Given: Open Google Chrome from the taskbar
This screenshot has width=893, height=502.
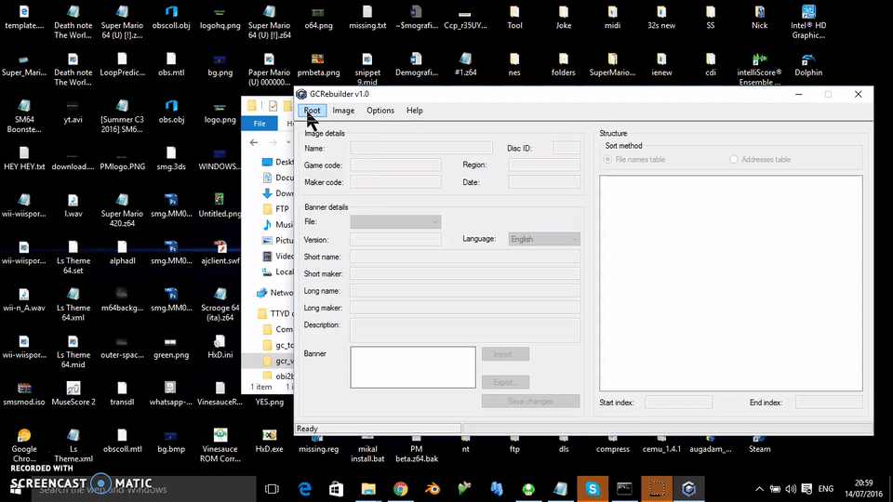Looking at the screenshot, I should click(x=400, y=489).
